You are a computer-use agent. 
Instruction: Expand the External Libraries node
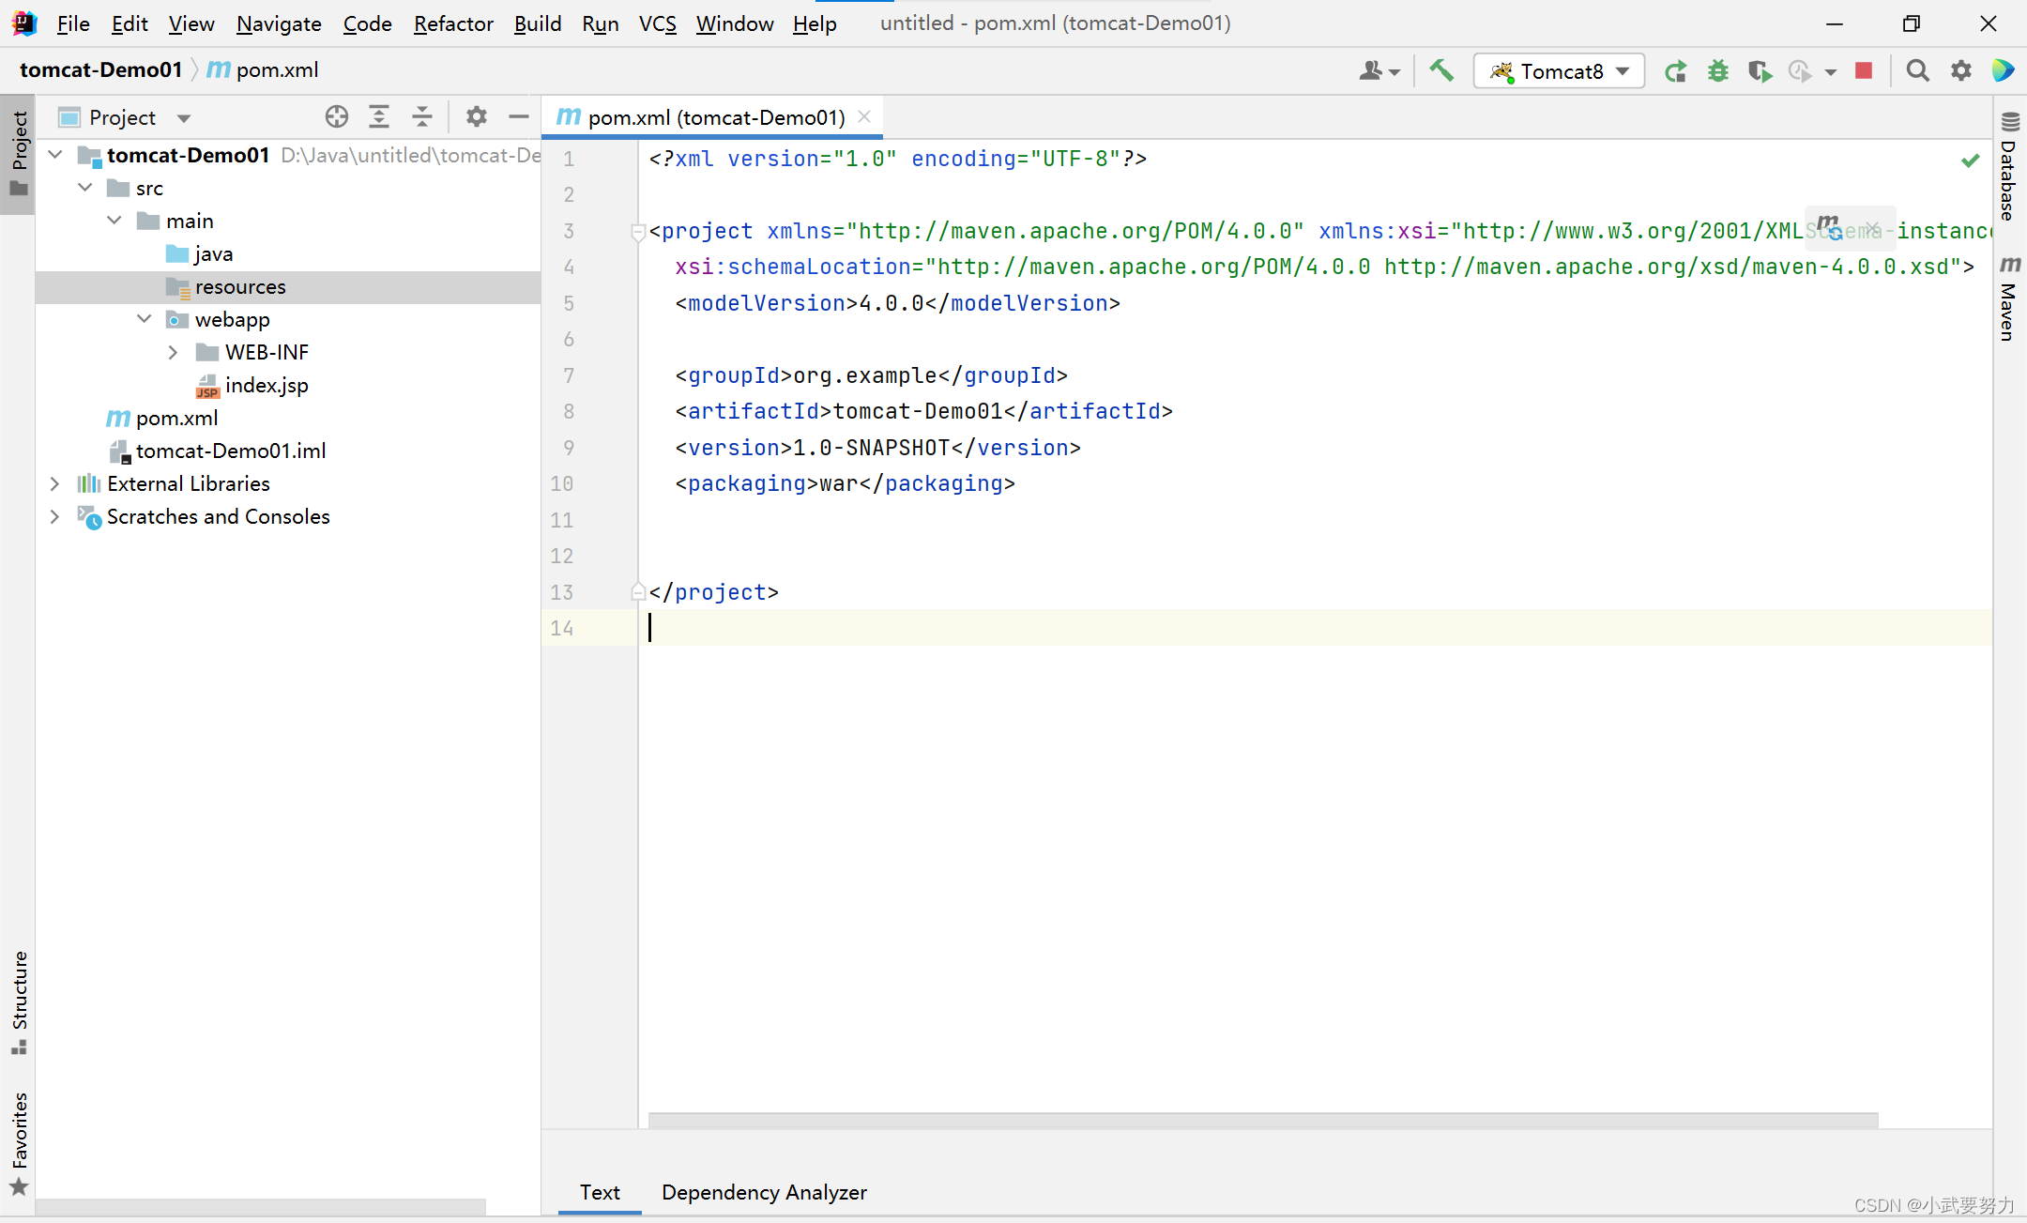click(54, 483)
